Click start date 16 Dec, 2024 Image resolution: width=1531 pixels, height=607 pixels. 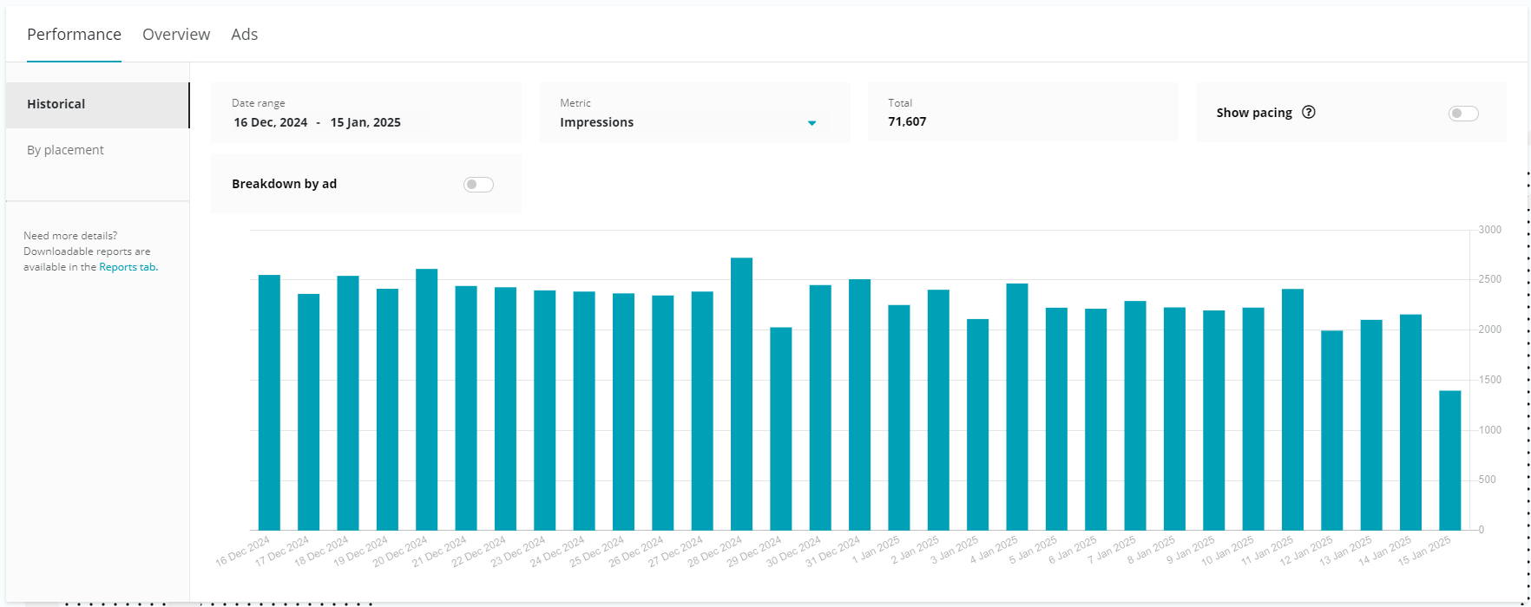click(x=271, y=122)
